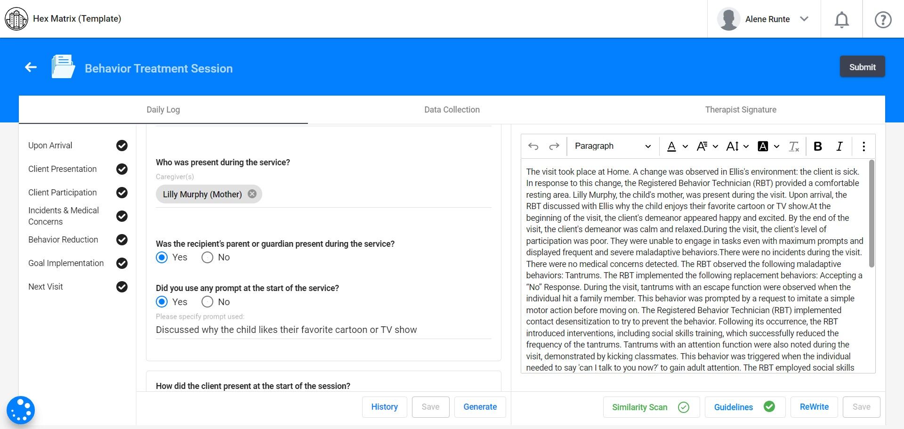The height and width of the screenshot is (429, 904).
Task: Undo the last edit in editor
Action: tap(533, 146)
